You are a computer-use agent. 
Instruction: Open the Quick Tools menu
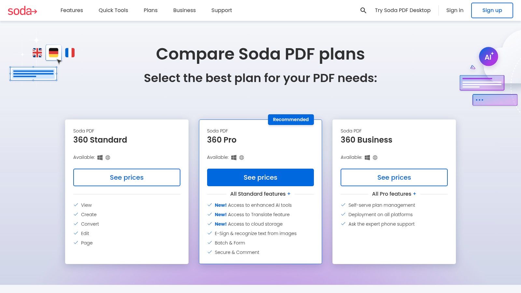tap(113, 10)
